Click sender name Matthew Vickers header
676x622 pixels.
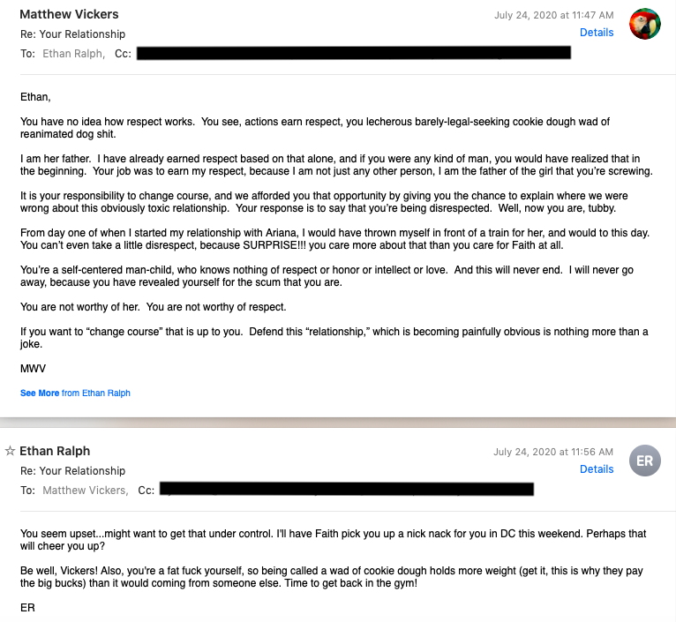[69, 14]
